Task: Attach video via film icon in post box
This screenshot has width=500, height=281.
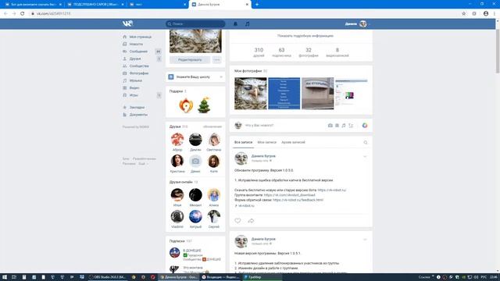Action: pos(337,126)
